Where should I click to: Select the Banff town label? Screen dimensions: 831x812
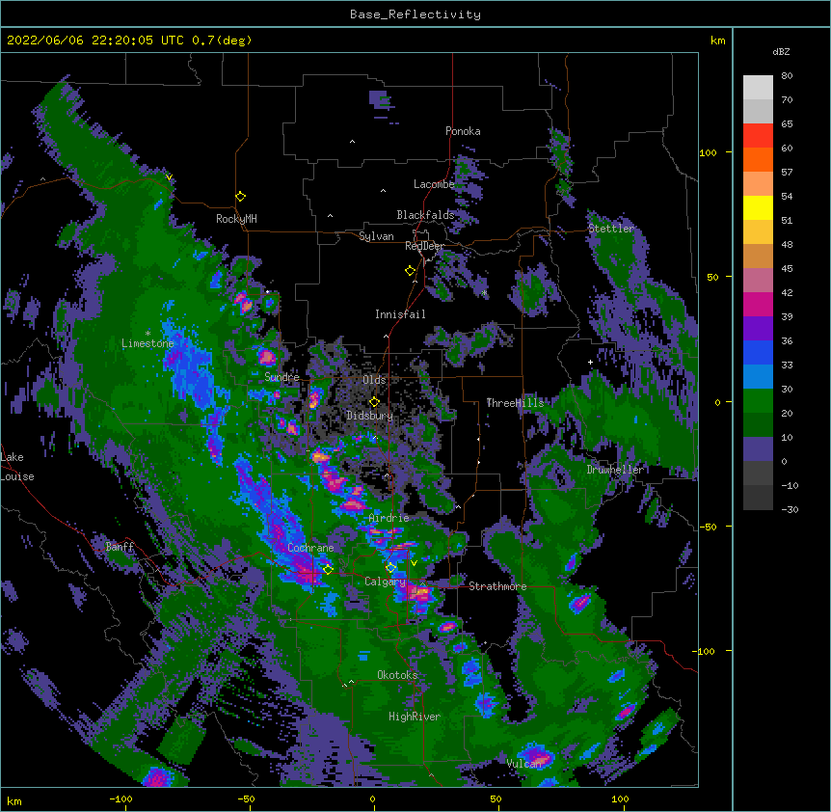[x=120, y=547]
